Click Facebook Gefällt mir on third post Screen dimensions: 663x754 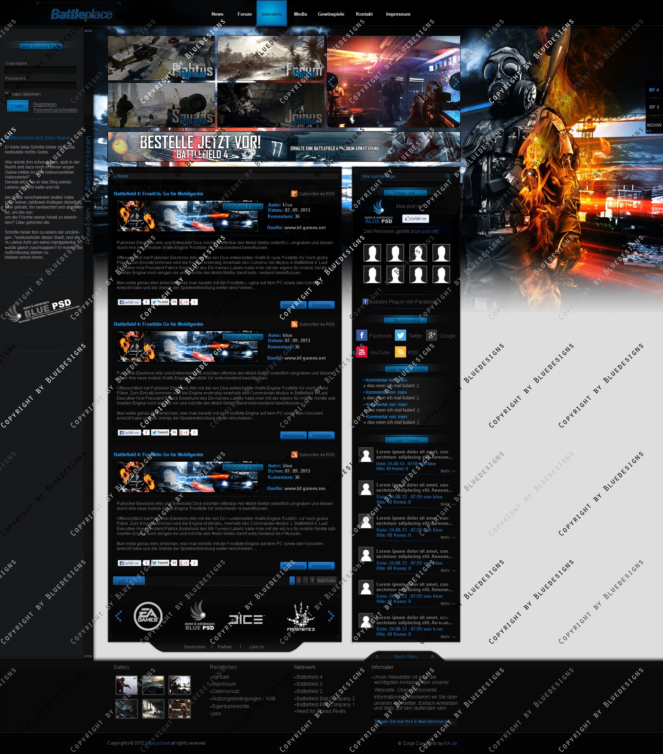click(129, 563)
